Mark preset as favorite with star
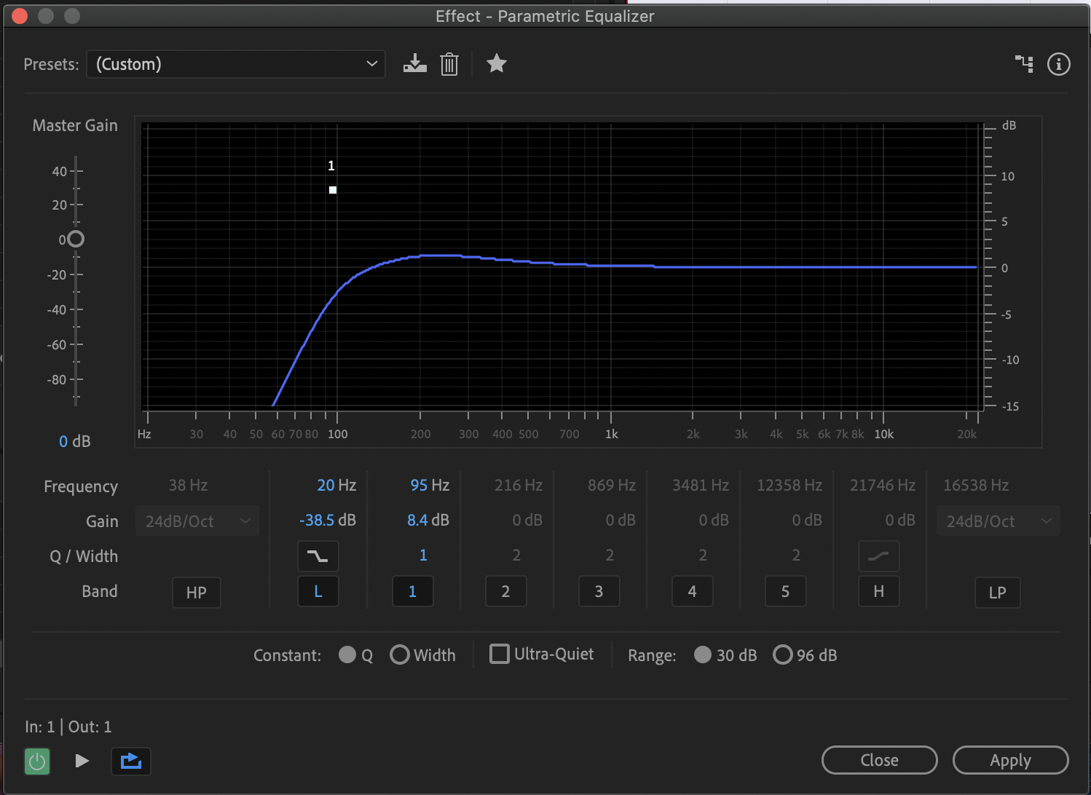Screen dimensions: 1091x795 497,64
